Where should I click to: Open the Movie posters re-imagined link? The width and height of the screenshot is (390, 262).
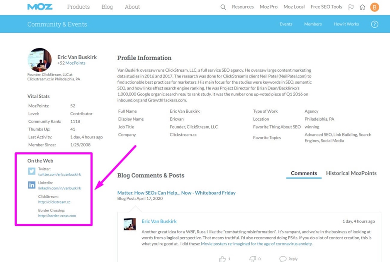(x=256, y=244)
